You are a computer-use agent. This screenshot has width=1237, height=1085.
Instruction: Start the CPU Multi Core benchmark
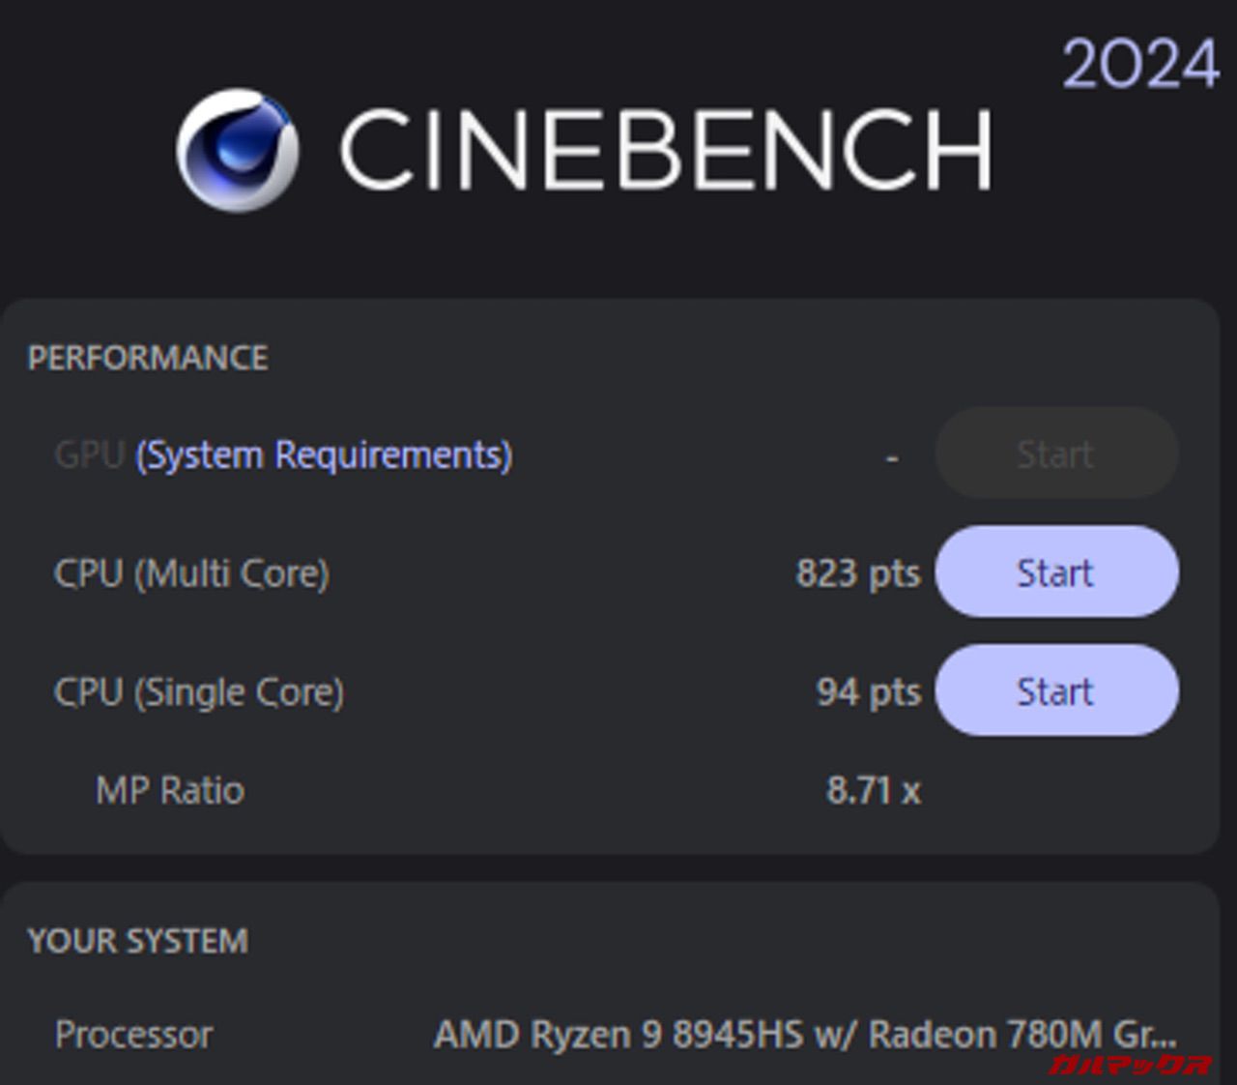1055,572
